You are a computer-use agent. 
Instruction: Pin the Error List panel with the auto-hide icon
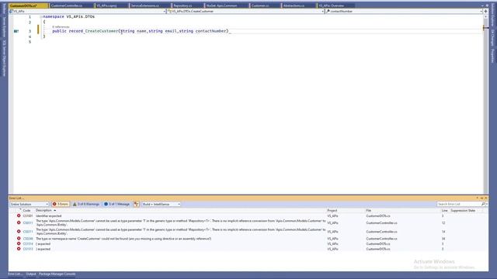(x=481, y=198)
